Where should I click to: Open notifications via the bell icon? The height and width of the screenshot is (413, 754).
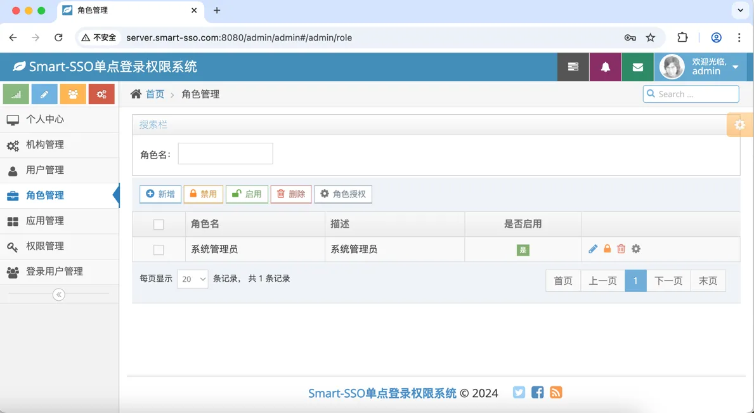(x=605, y=66)
